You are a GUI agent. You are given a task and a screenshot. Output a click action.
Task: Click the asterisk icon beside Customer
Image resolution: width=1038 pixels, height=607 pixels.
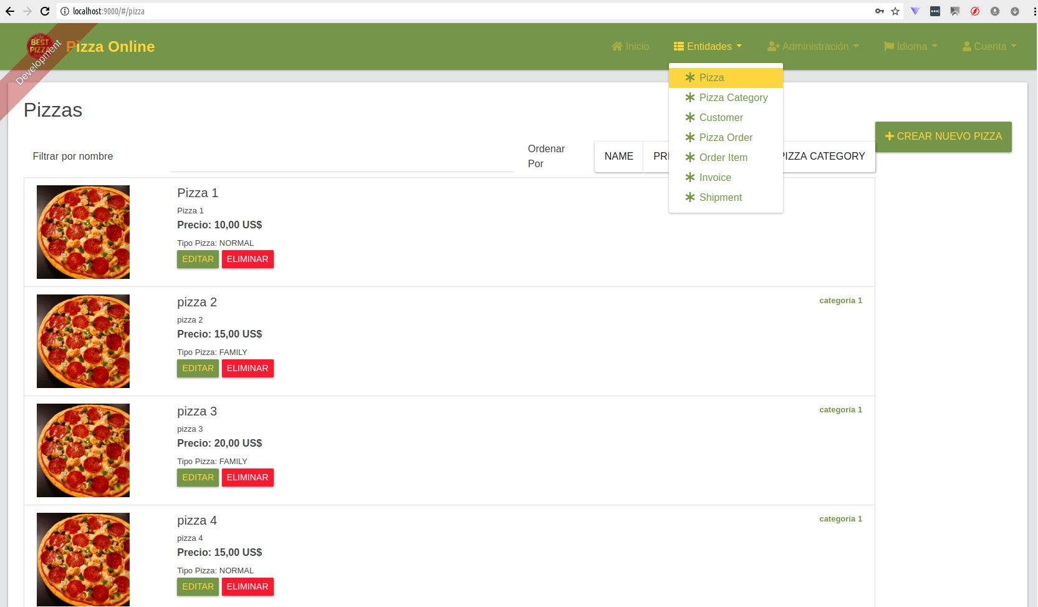coord(690,117)
